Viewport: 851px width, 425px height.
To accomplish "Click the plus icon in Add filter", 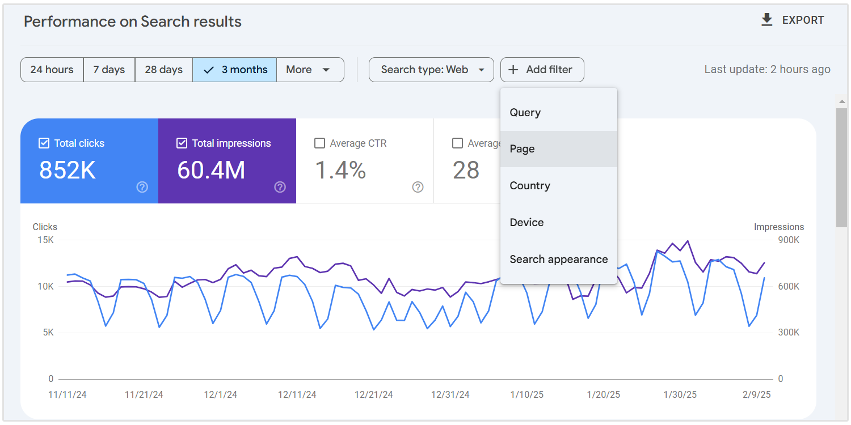I will (x=513, y=70).
